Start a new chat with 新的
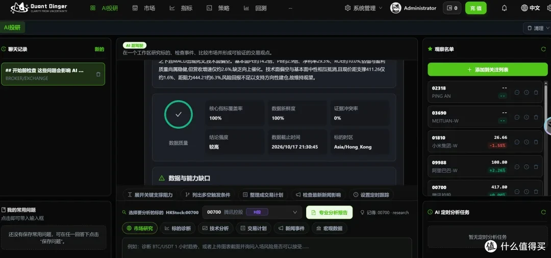 click(x=99, y=49)
